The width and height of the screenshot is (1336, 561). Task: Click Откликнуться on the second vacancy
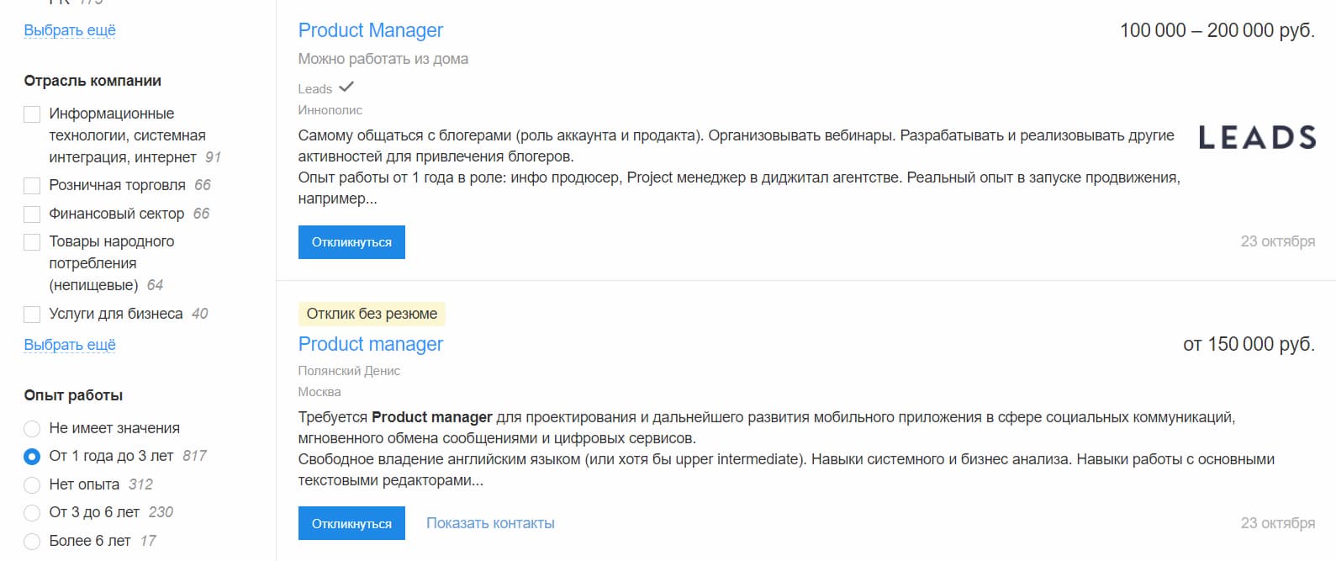pos(351,522)
